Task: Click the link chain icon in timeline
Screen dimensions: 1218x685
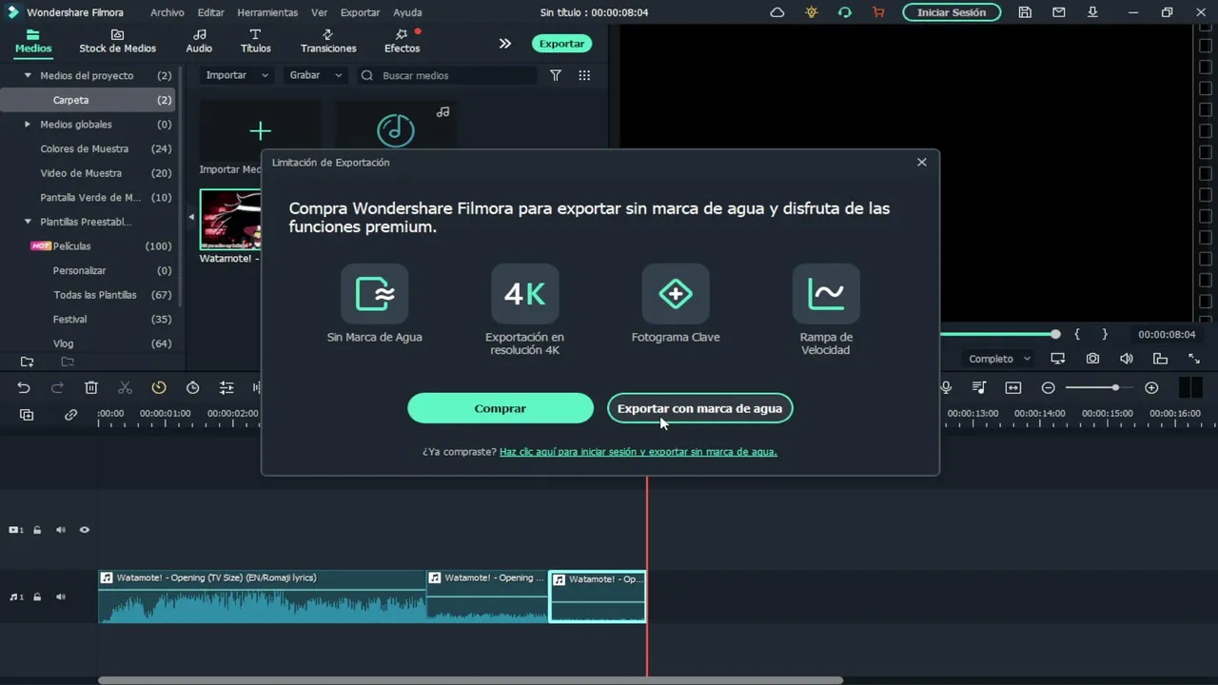Action: tap(70, 415)
